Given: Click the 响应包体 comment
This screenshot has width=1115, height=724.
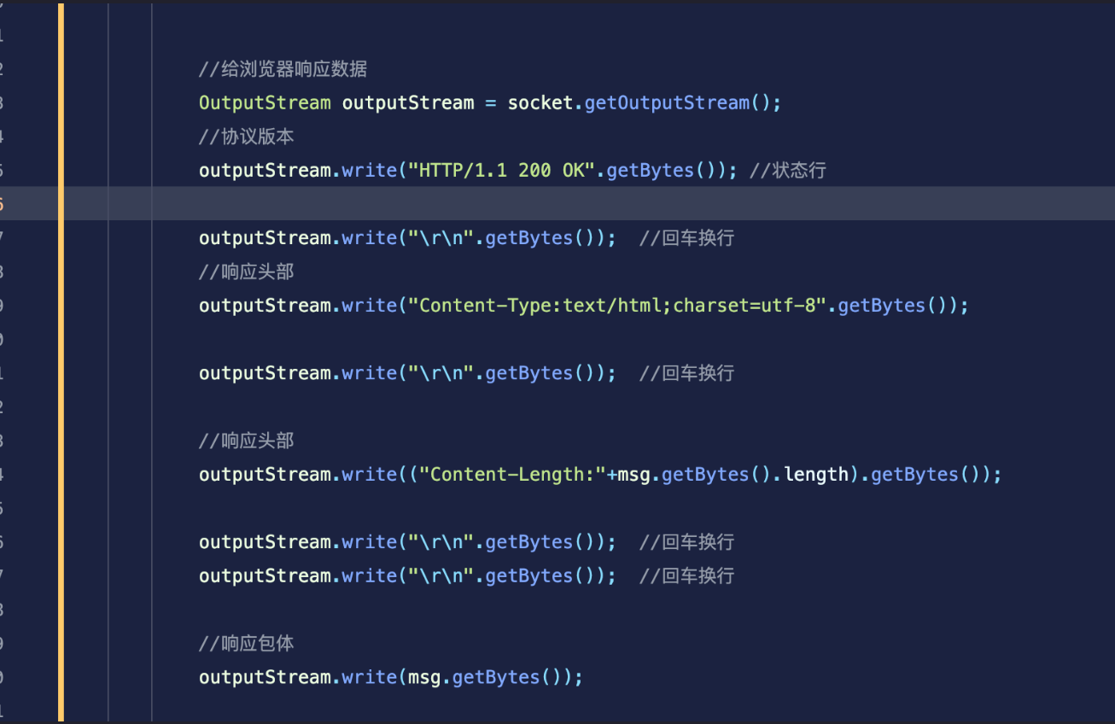Looking at the screenshot, I should tap(246, 643).
